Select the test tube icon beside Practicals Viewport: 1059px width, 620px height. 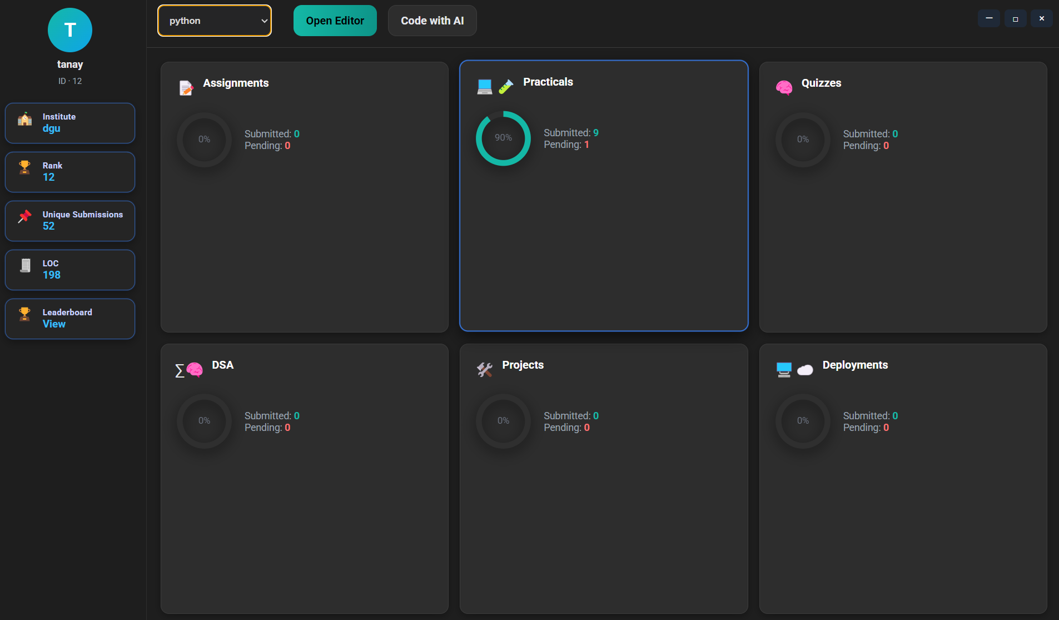tap(505, 86)
